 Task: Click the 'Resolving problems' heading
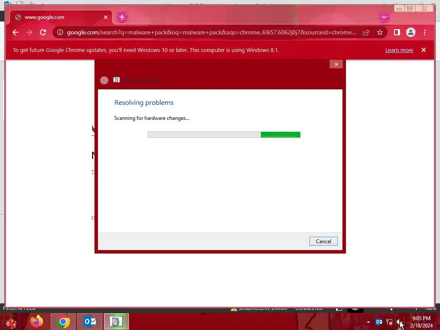[144, 102]
